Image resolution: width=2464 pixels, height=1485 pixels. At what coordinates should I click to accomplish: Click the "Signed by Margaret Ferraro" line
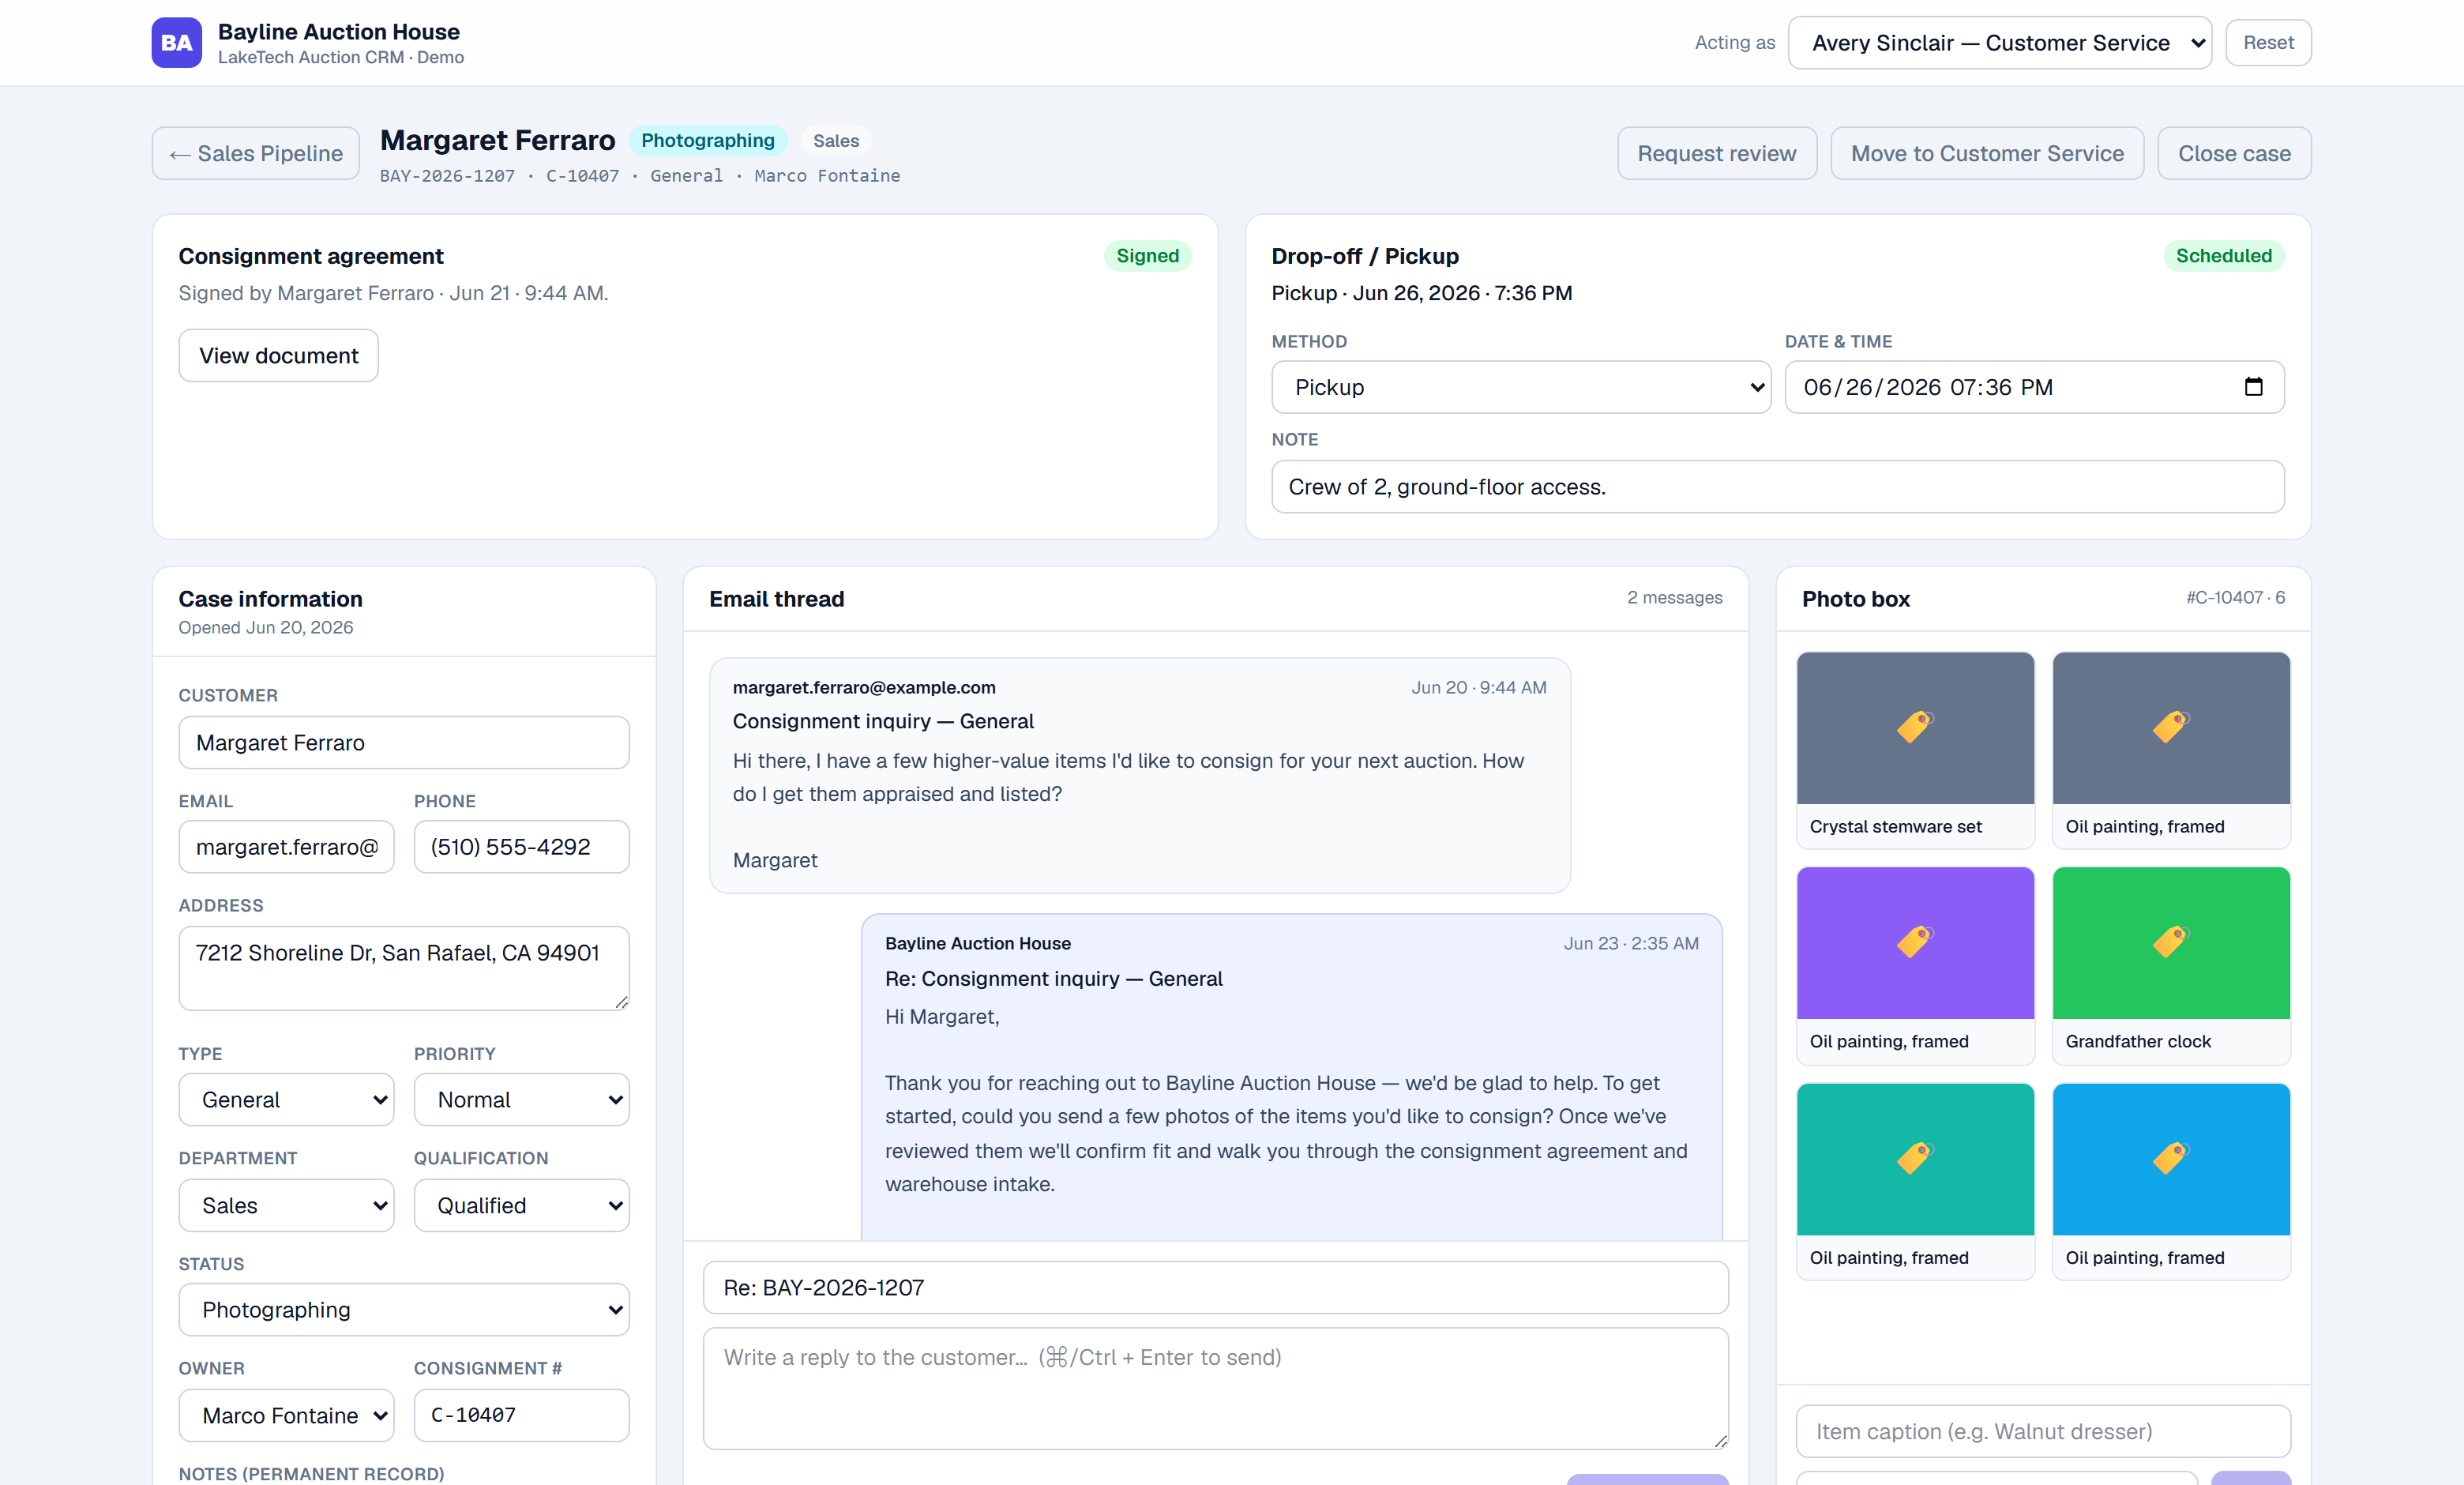(393, 293)
